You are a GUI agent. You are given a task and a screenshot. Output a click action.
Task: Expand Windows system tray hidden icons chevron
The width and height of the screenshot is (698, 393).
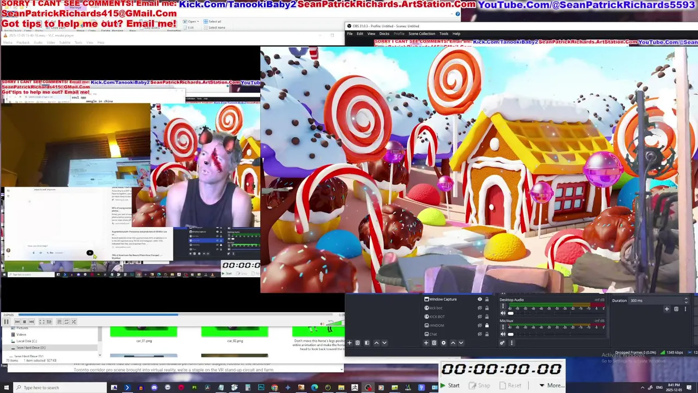tap(642, 388)
